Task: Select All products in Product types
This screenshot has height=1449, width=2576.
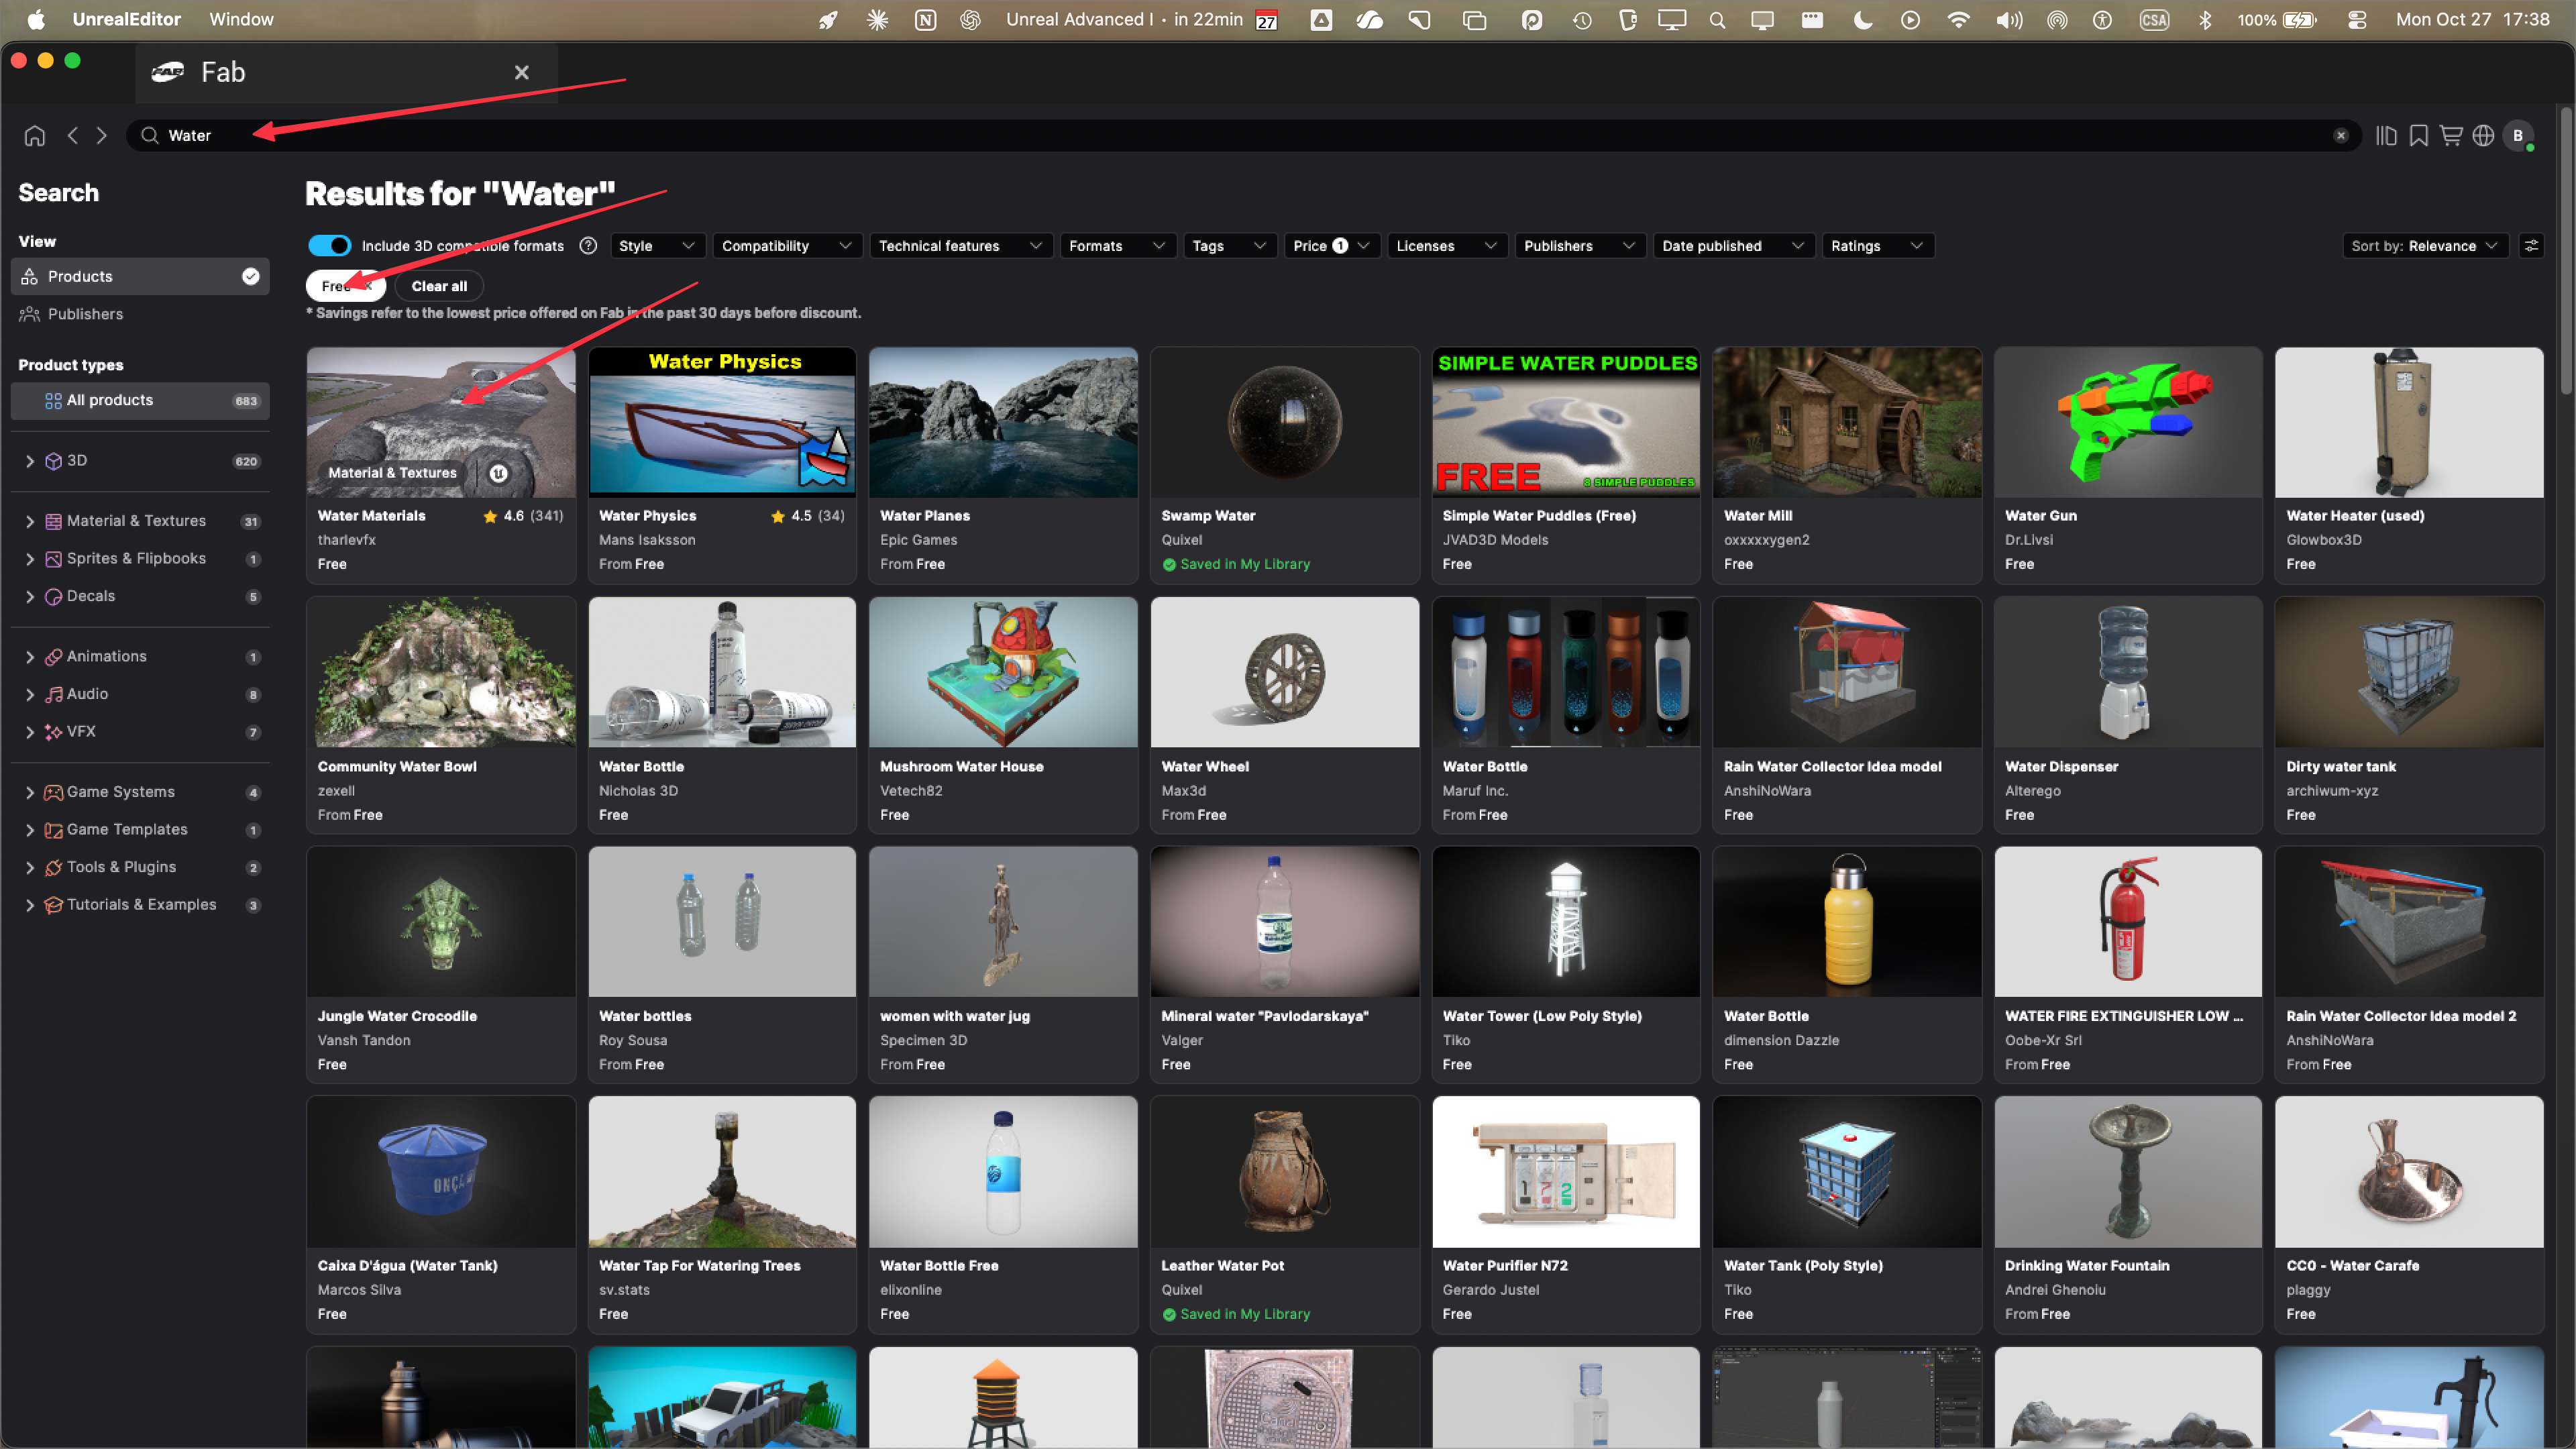Action: 140,400
